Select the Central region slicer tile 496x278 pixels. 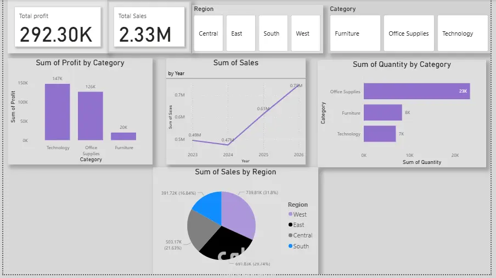[208, 33]
